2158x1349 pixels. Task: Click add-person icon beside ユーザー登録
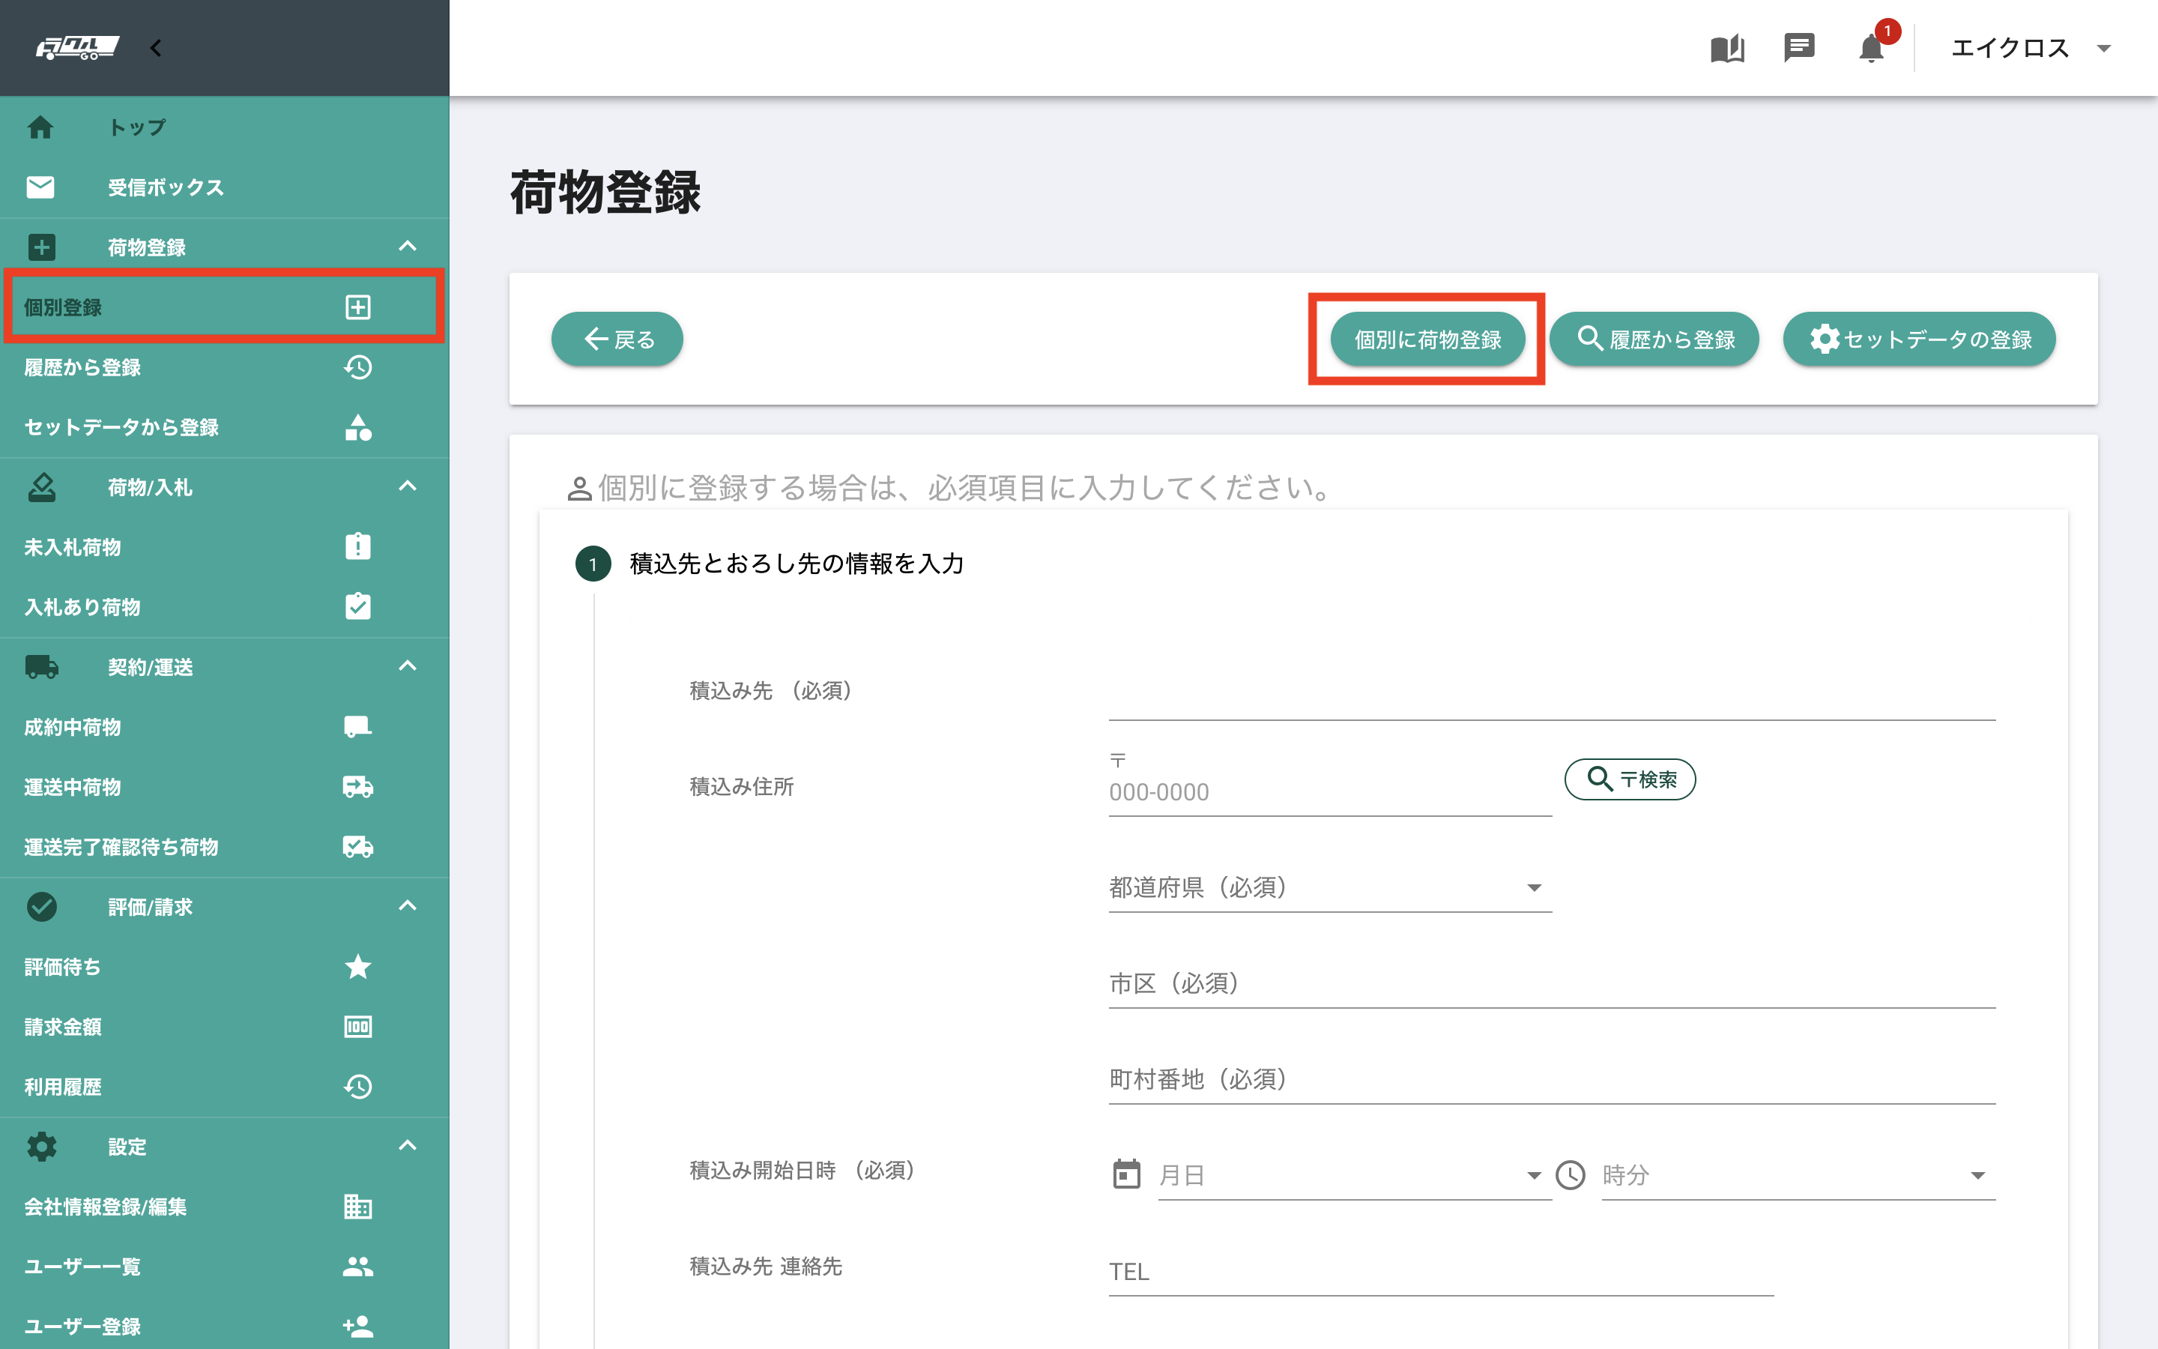pos(357,1327)
